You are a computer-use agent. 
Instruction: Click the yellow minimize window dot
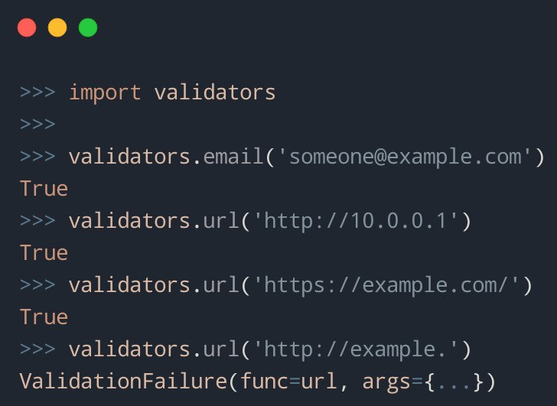point(57,28)
